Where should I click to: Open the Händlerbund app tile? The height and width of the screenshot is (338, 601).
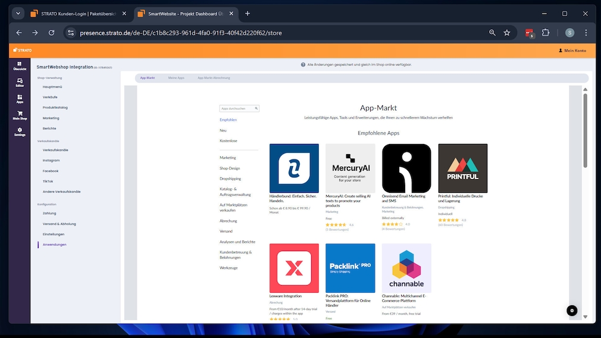point(294,168)
